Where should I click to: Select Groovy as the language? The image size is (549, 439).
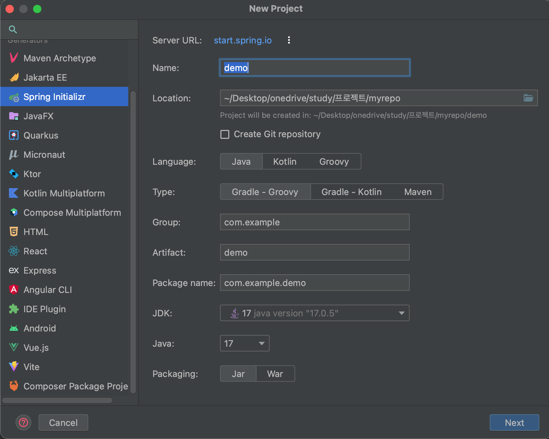(334, 162)
